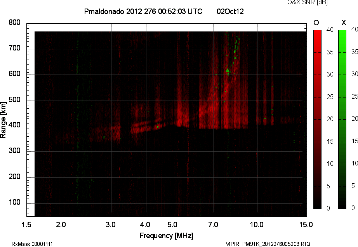The height and width of the screenshot is (247, 358).
Task: Click the 600 range tick label
Action: click(14, 74)
